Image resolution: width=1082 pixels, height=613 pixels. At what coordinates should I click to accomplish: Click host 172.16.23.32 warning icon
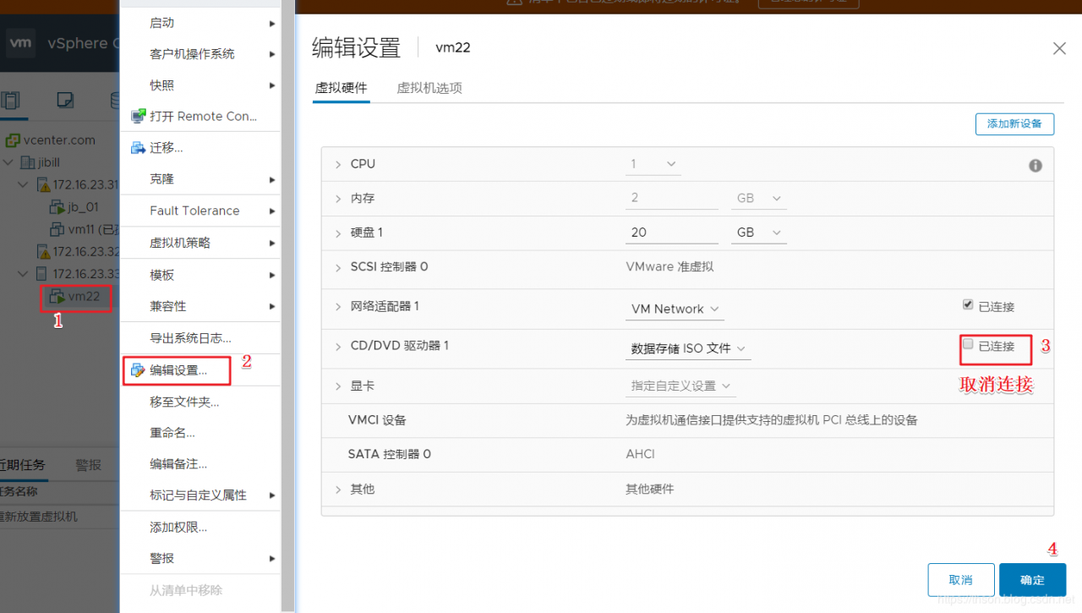(x=43, y=251)
